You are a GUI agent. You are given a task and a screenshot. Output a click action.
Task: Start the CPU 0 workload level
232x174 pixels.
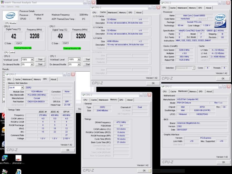40,59
